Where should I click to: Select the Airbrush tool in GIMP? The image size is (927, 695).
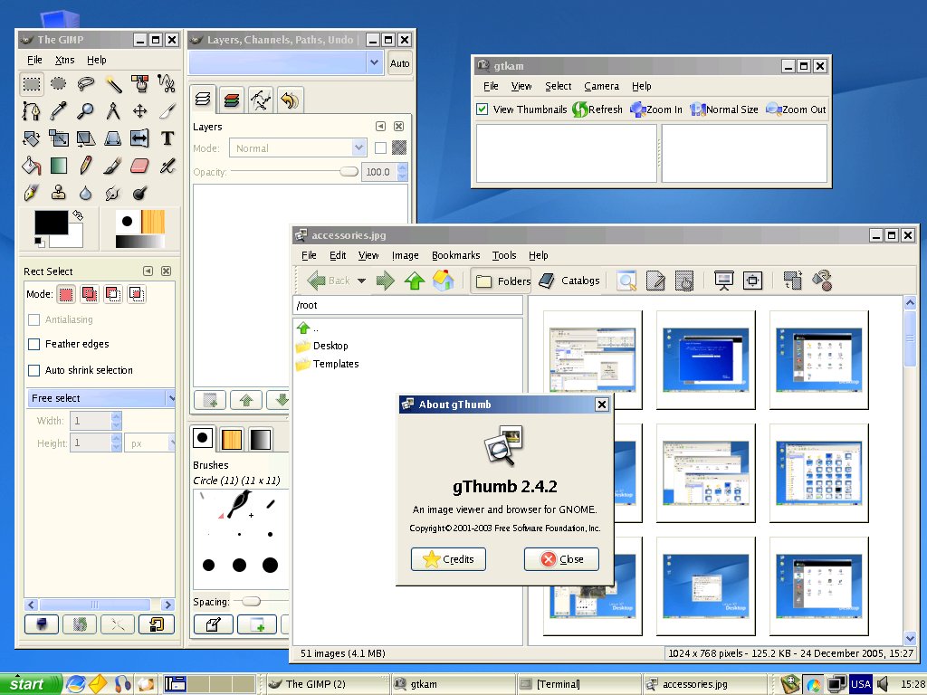point(167,166)
